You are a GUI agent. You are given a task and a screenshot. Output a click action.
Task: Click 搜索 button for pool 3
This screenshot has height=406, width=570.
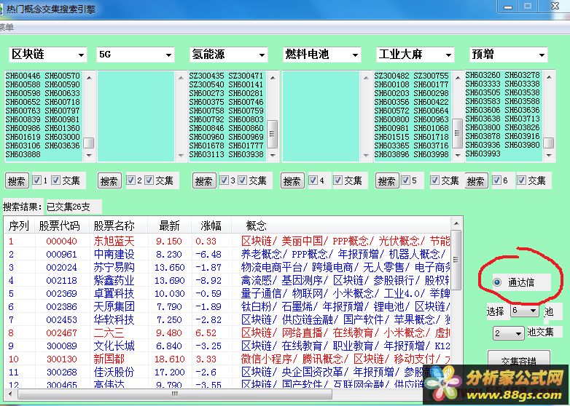click(204, 180)
